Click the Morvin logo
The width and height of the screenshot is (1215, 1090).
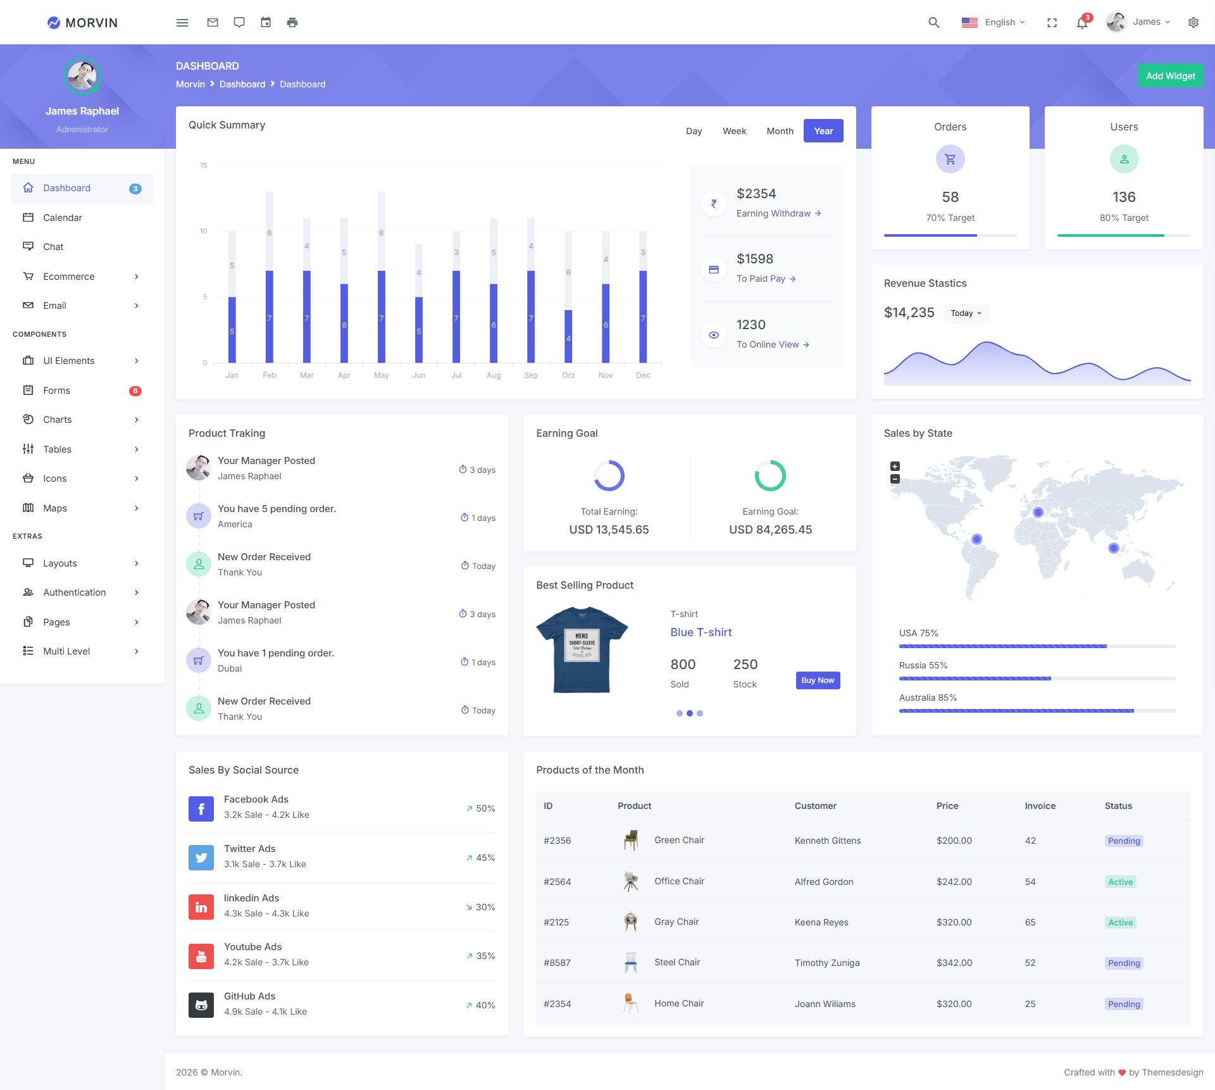[82, 22]
